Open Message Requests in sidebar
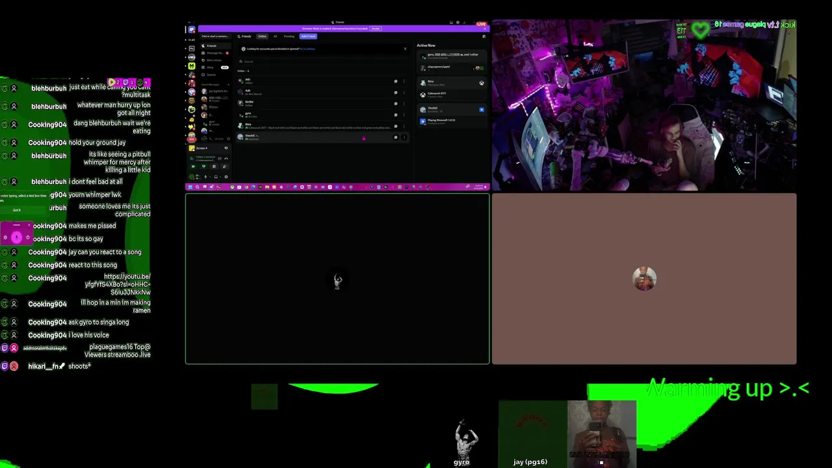Image resolution: width=832 pixels, height=468 pixels. 215,53
